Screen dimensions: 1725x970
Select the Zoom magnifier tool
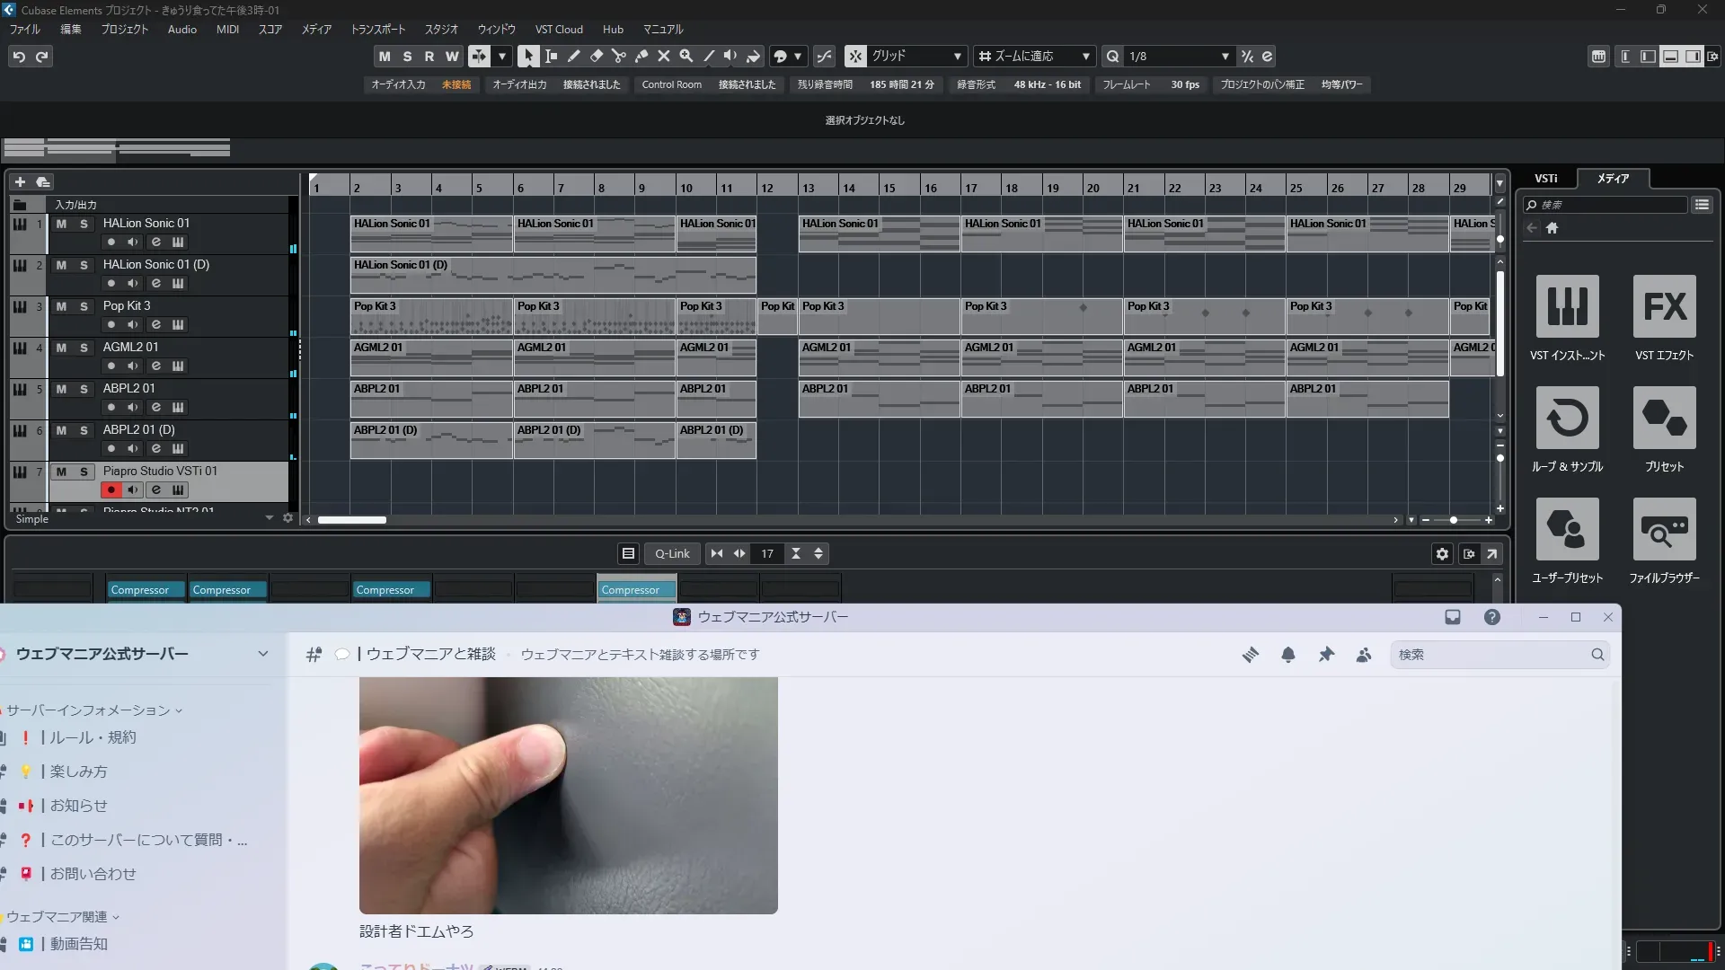(686, 56)
